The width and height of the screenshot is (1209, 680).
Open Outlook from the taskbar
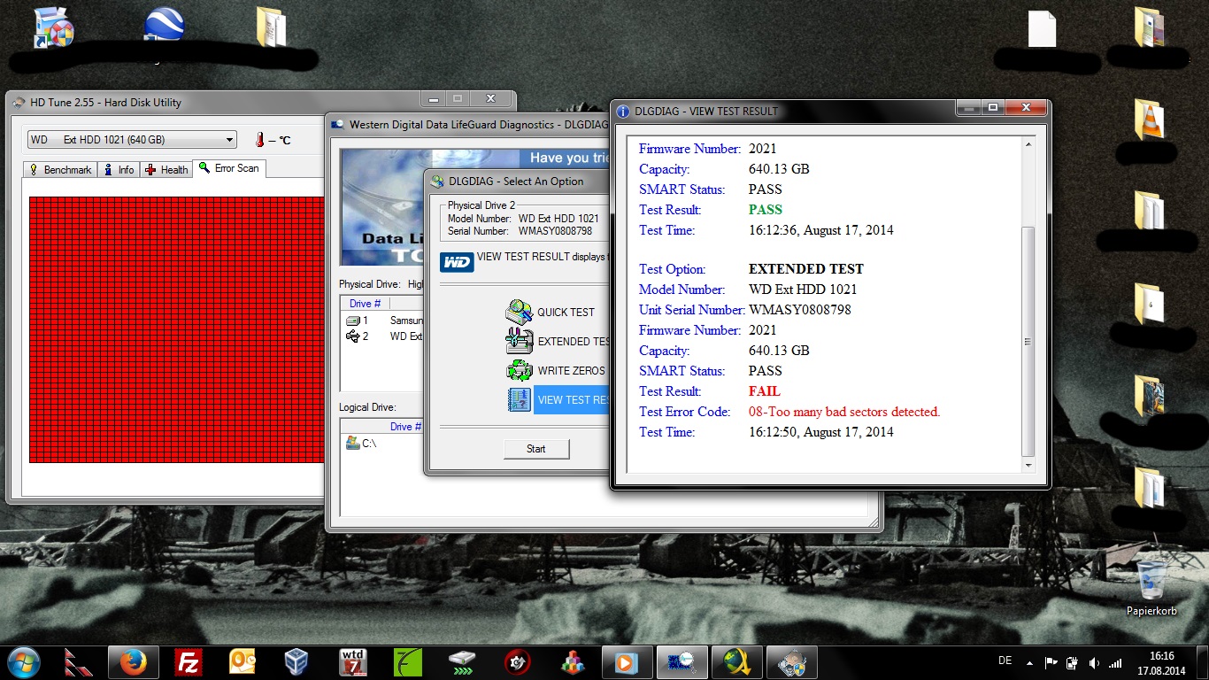tap(243, 662)
